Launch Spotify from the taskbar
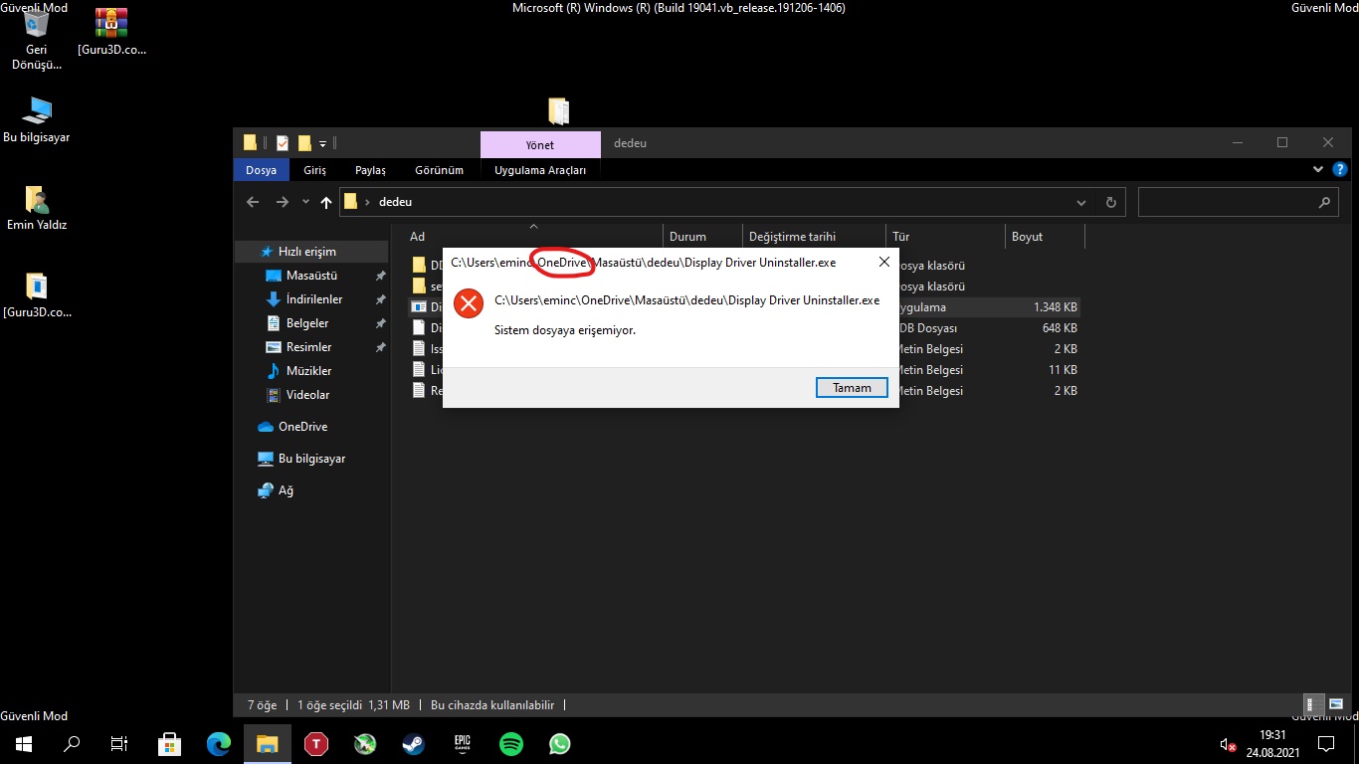The image size is (1359, 764). click(510, 743)
